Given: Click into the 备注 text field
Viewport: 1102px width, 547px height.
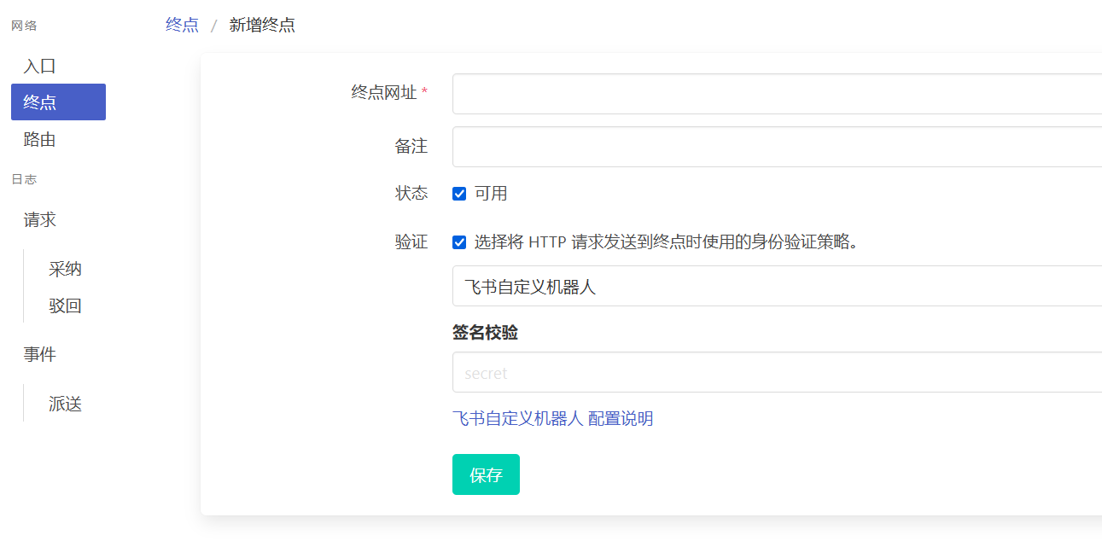Looking at the screenshot, I should point(777,147).
